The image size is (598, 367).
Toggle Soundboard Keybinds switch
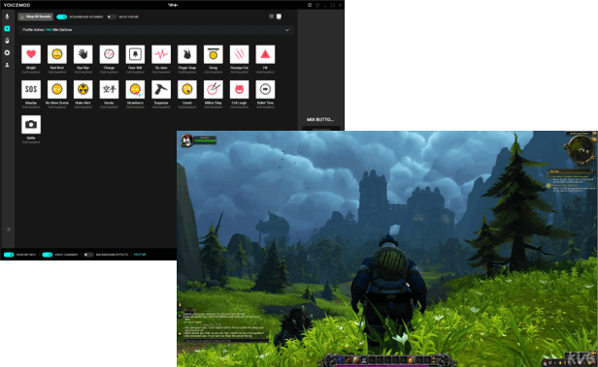(x=62, y=16)
